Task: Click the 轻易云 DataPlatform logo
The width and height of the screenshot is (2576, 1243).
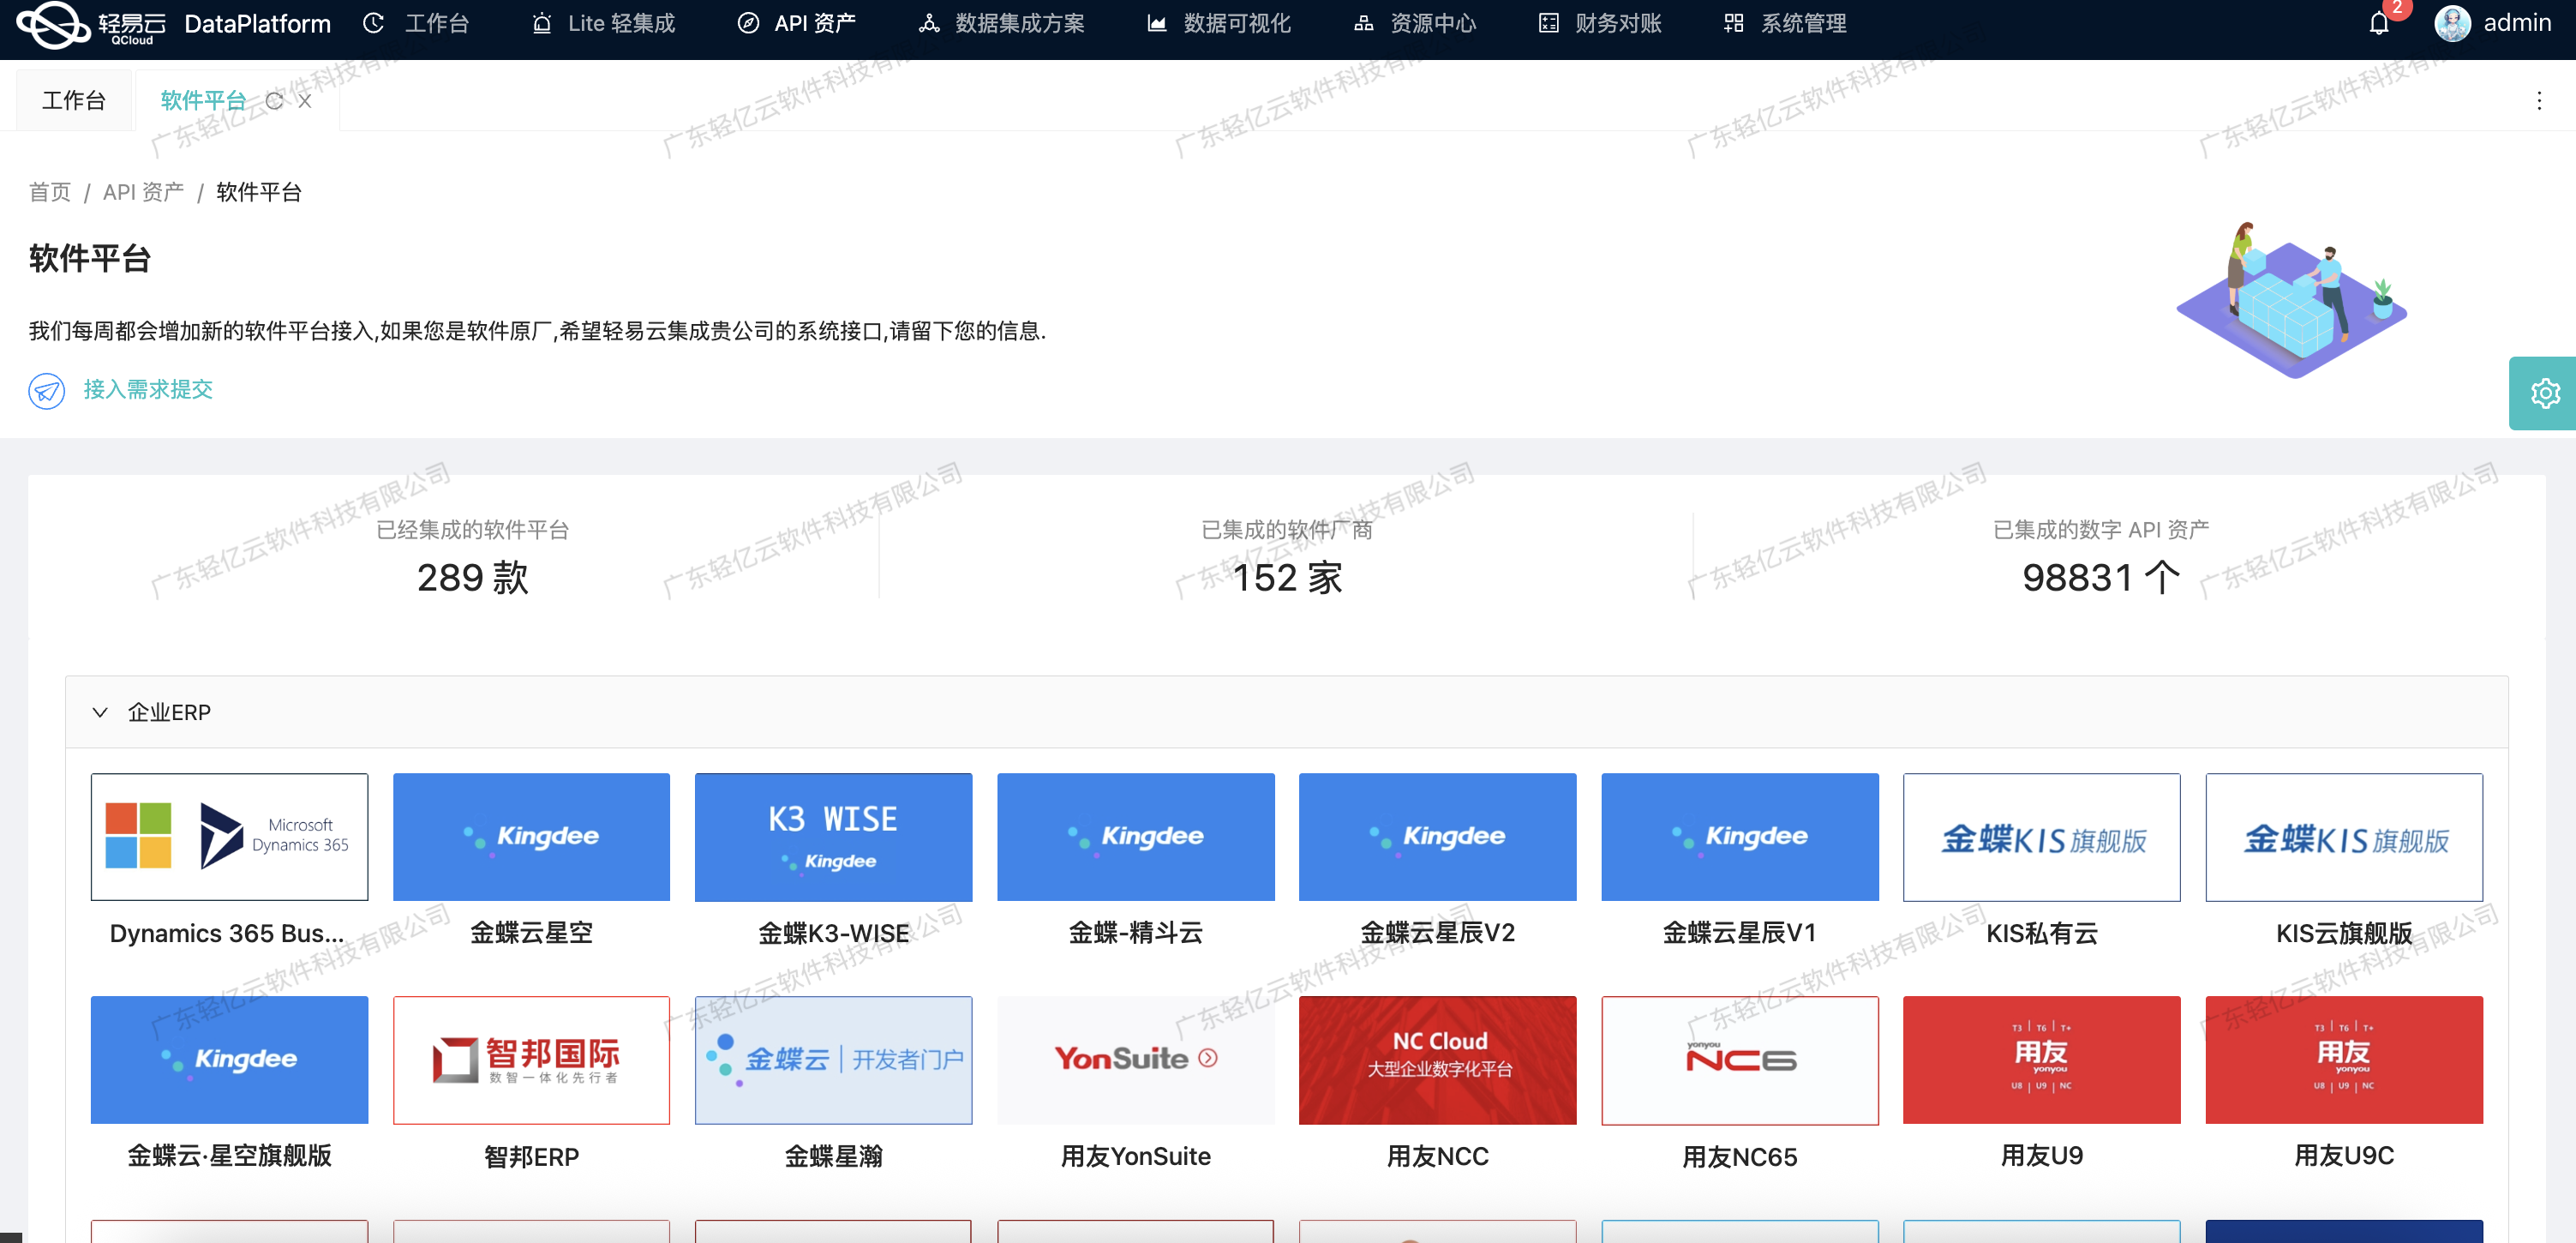Action: click(174, 24)
